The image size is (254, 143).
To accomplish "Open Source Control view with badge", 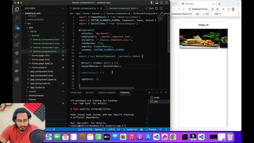I will pyautogui.click(x=17, y=27).
